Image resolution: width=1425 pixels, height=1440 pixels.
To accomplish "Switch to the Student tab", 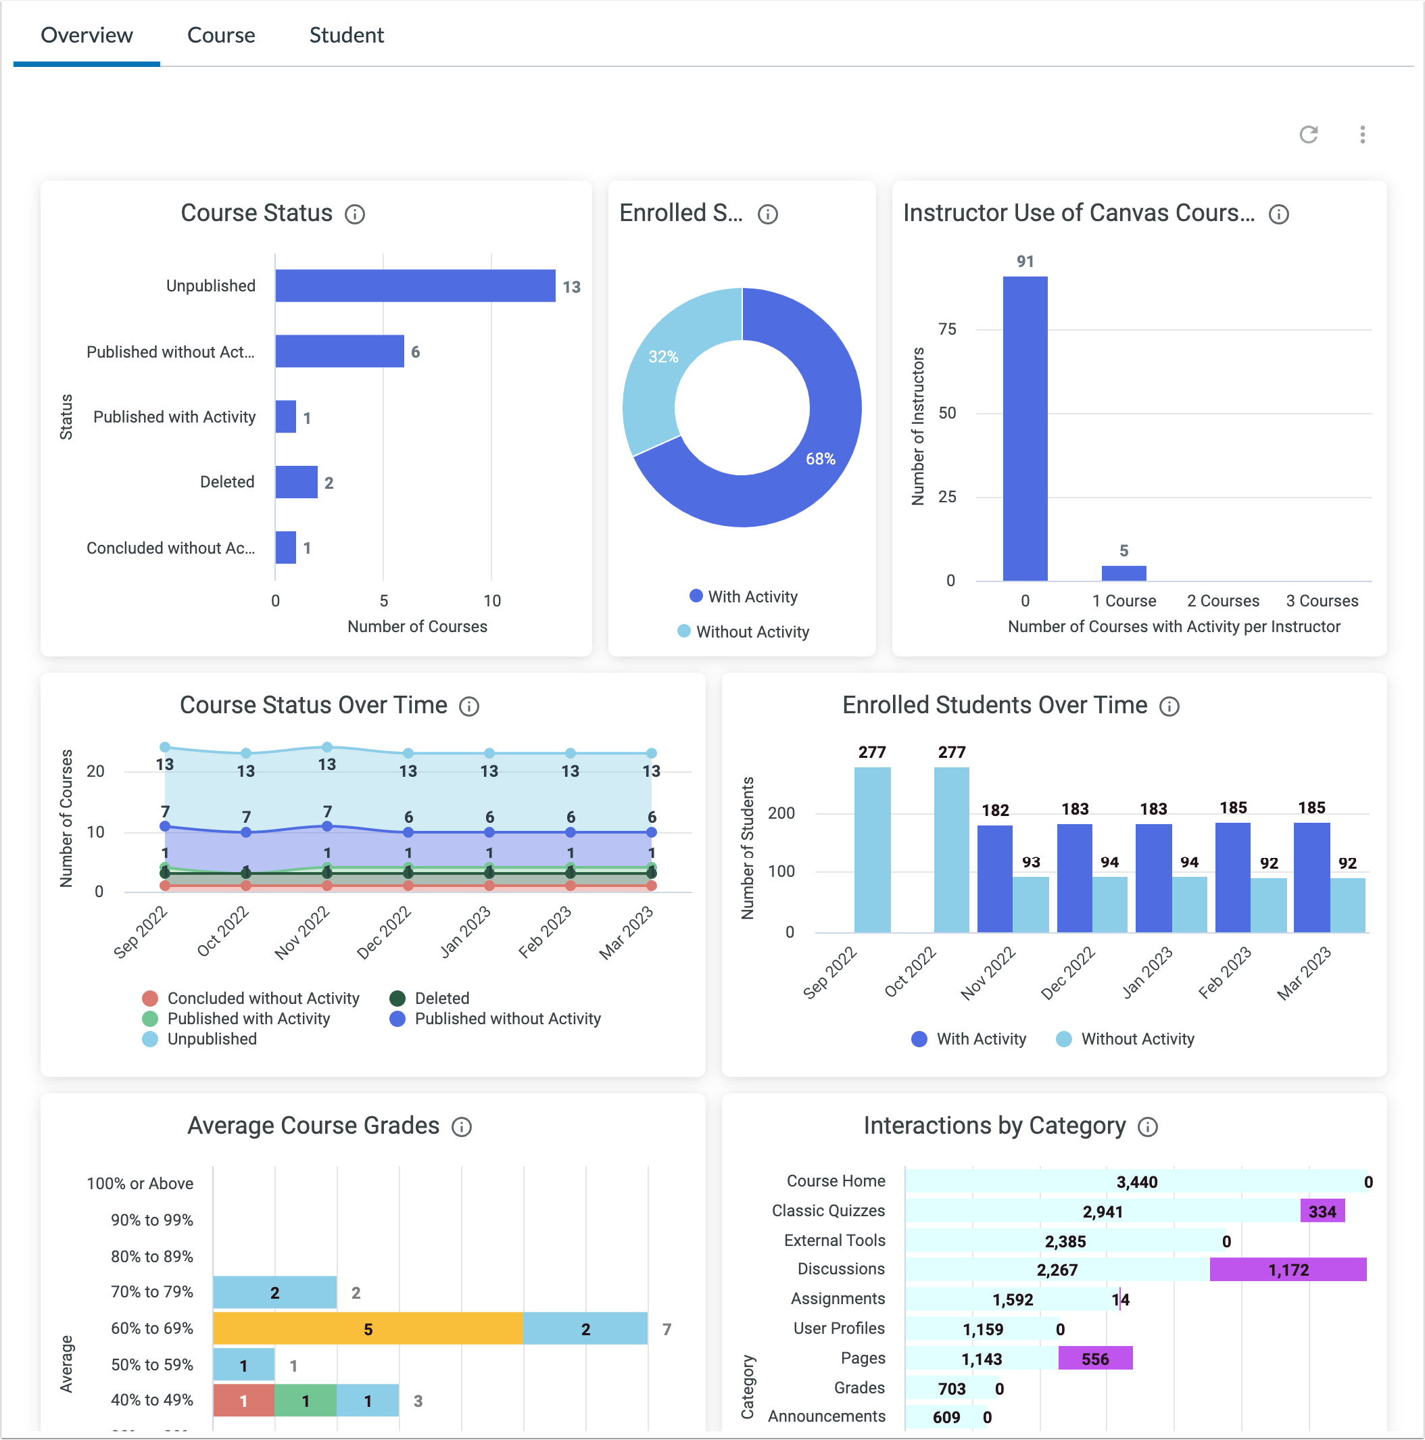I will pyautogui.click(x=347, y=34).
